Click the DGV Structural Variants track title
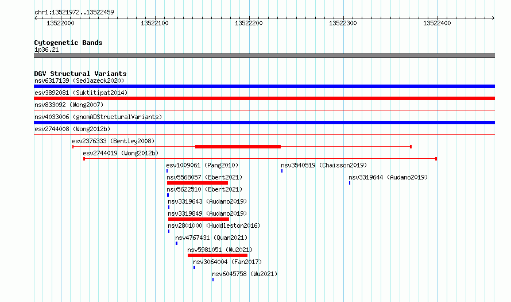Viewport: 511px width, 302px height. coord(80,74)
